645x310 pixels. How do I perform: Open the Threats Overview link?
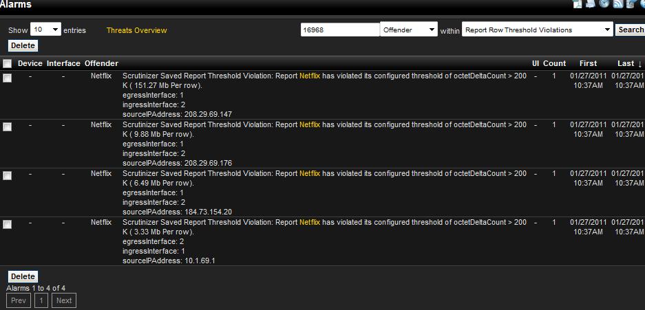tap(136, 30)
